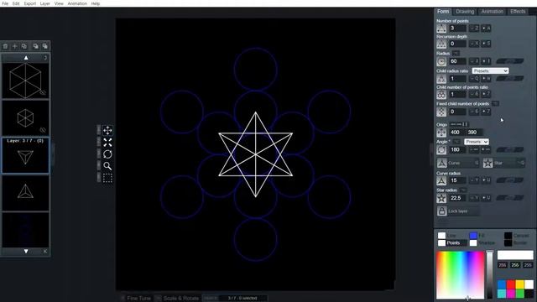Screen dimensions: 537x302
Task: Open Child radius ratio Presets dropdown
Action: 490,70
